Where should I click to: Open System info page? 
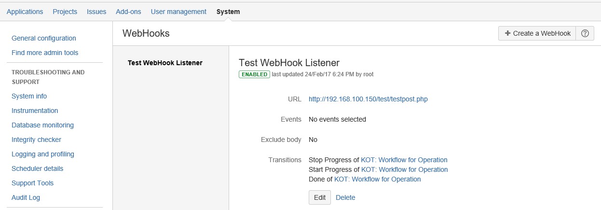coord(29,96)
